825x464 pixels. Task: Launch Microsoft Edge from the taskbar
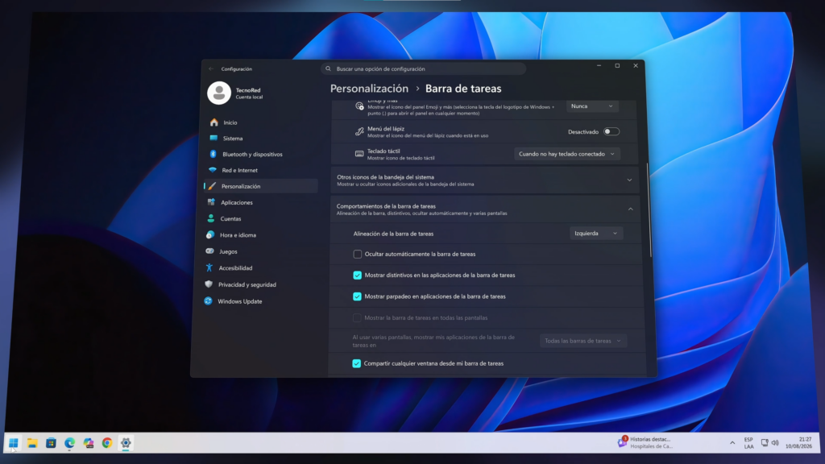point(69,443)
